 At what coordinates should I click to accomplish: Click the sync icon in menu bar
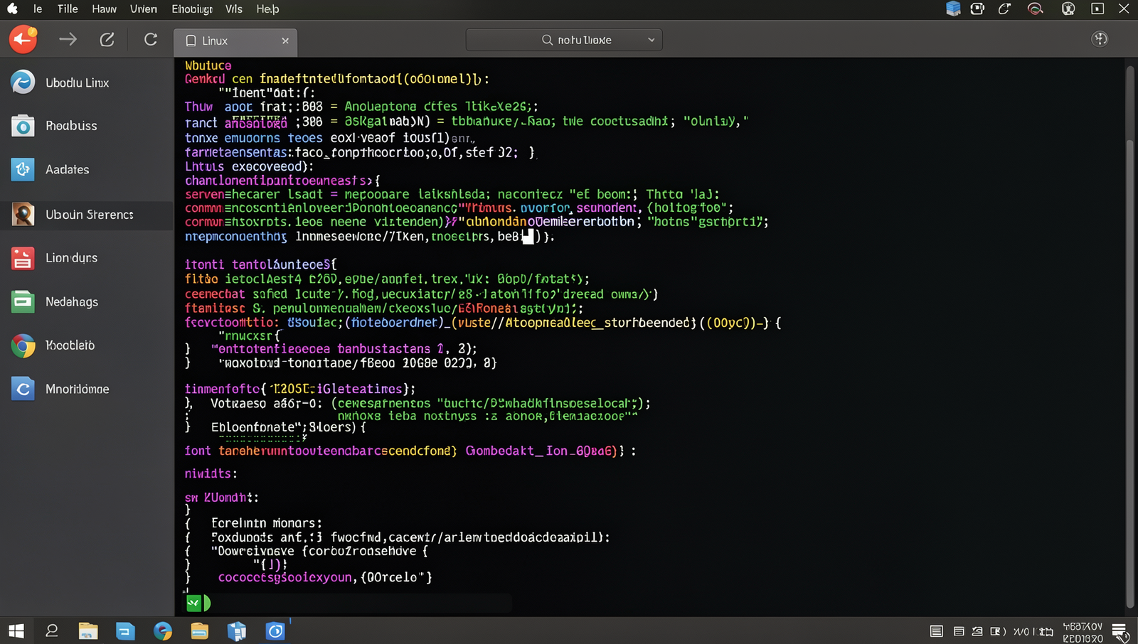pos(1004,9)
